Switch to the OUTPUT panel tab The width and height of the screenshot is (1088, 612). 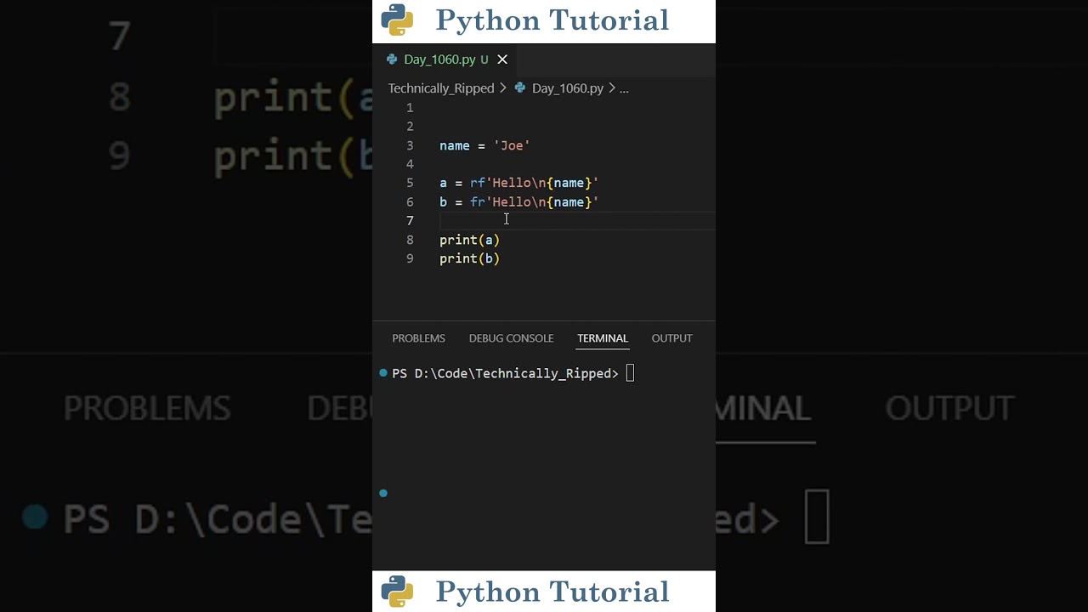(671, 338)
